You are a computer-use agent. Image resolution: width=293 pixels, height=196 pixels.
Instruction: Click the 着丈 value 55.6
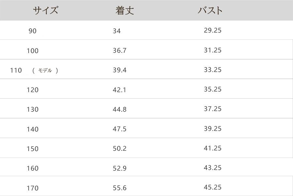point(119,188)
